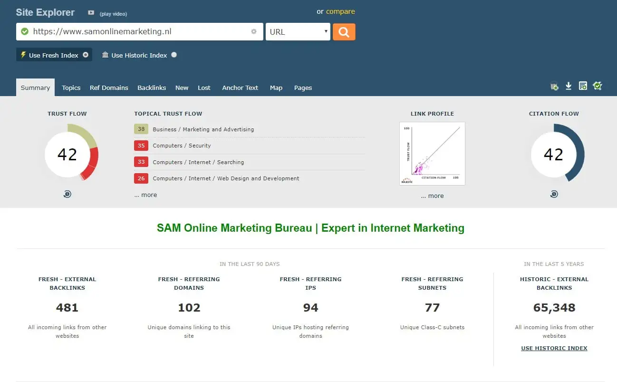Expand more under Link Profile chart

[x=432, y=196]
